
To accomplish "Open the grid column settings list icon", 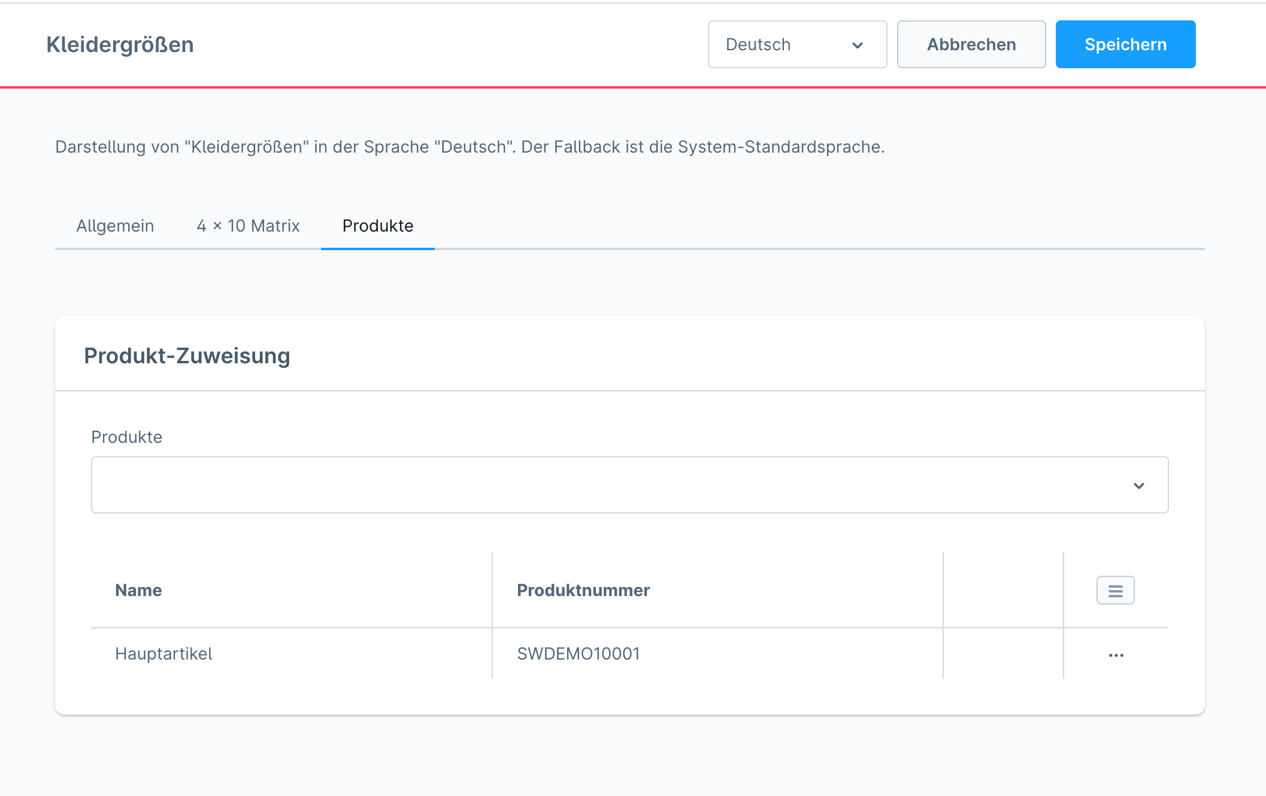I will pyautogui.click(x=1115, y=591).
